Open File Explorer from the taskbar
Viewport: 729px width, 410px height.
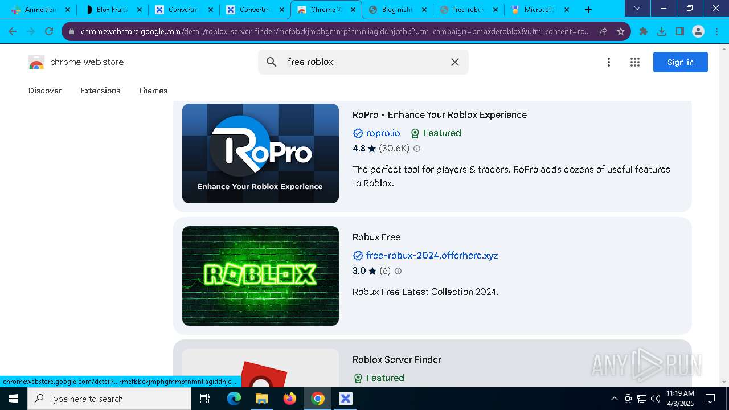[261, 399]
